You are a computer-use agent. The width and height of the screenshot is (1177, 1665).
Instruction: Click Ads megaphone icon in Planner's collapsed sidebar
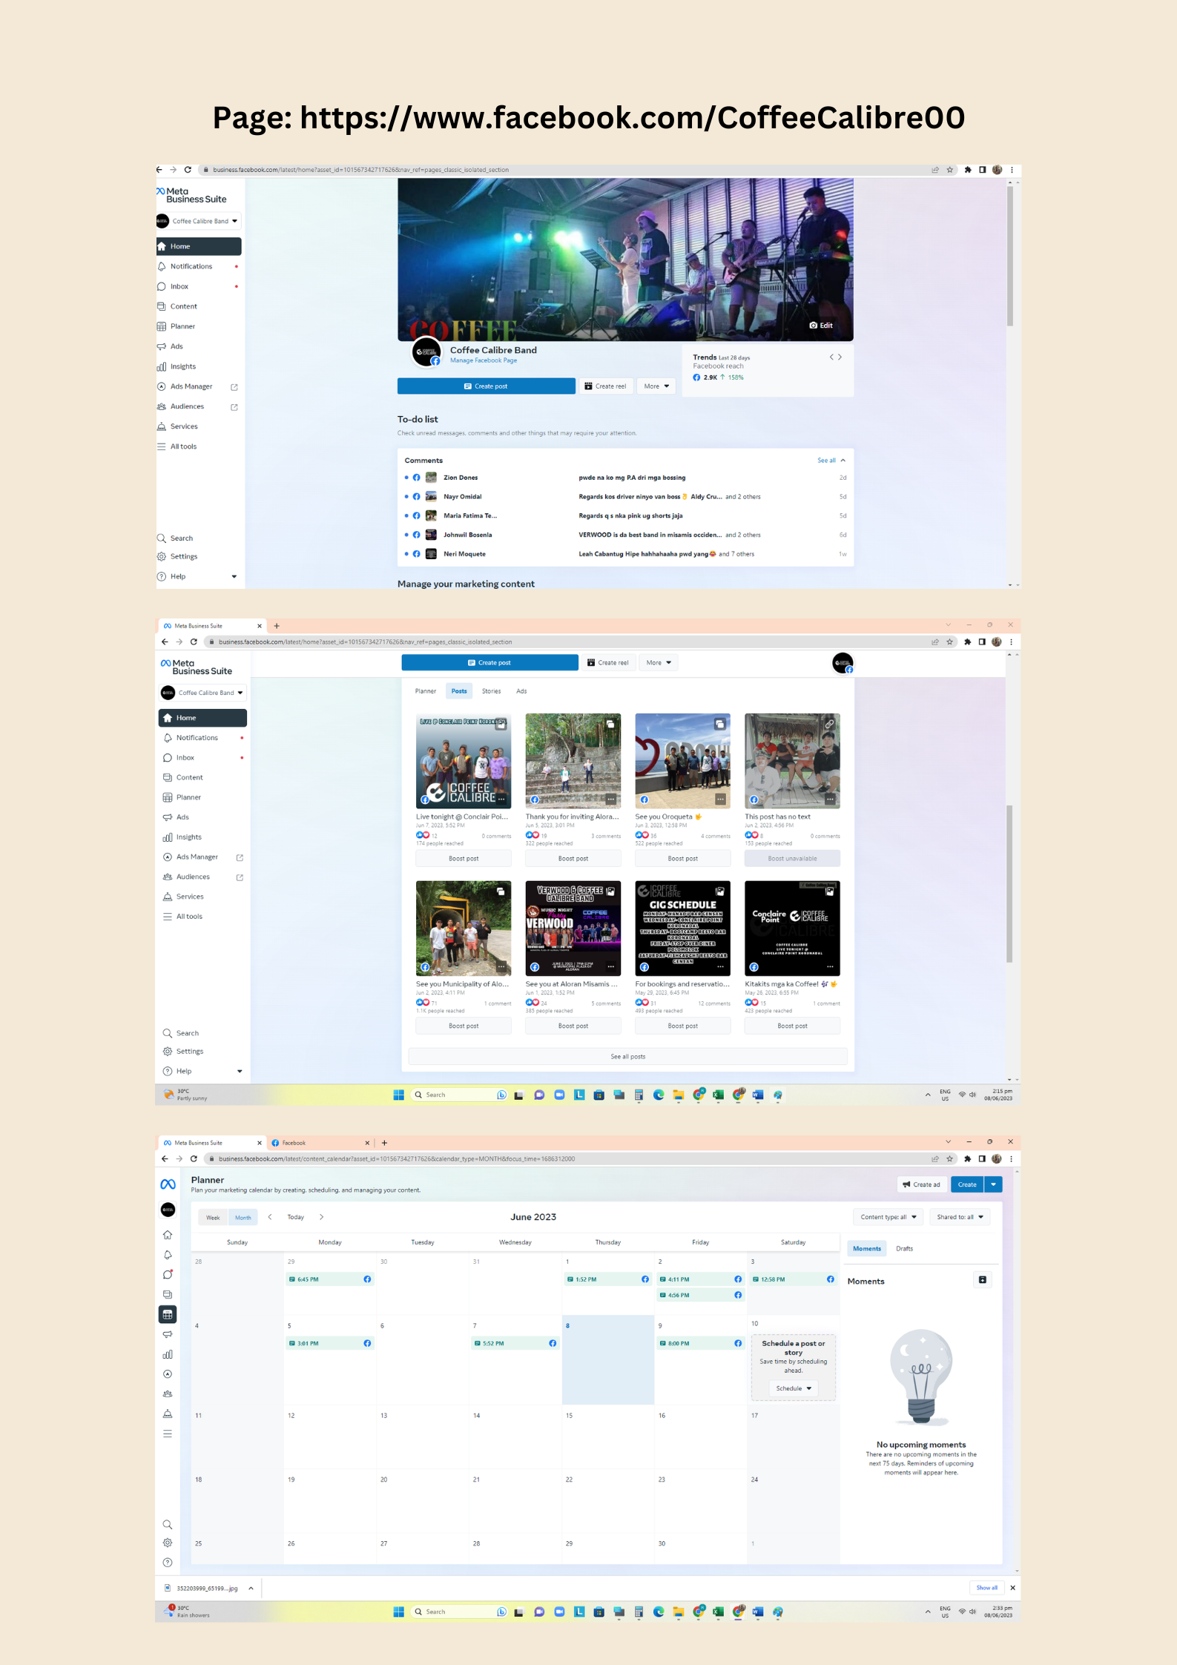click(x=168, y=1334)
